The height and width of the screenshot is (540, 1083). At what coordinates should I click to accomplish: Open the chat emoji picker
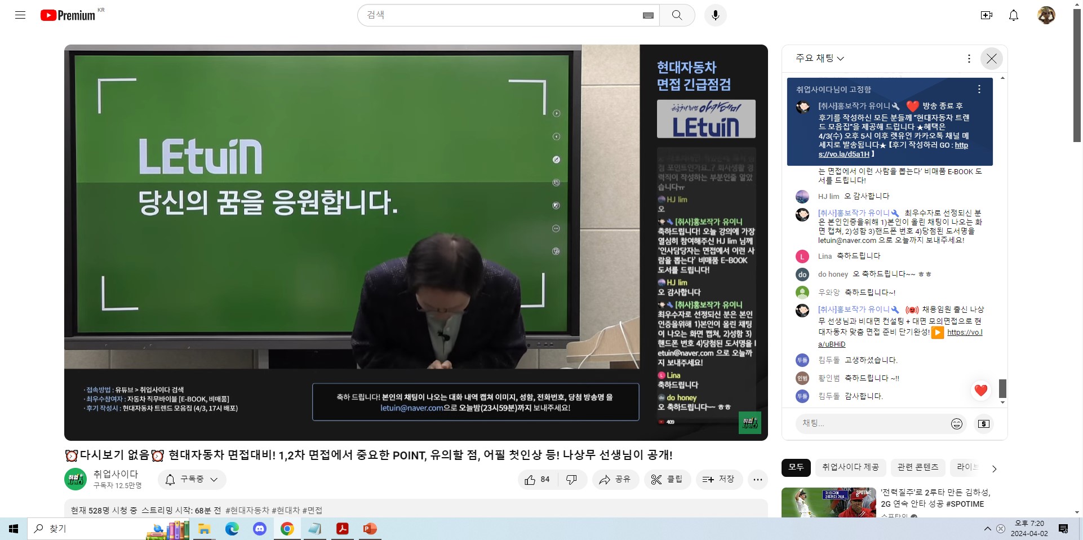957,424
